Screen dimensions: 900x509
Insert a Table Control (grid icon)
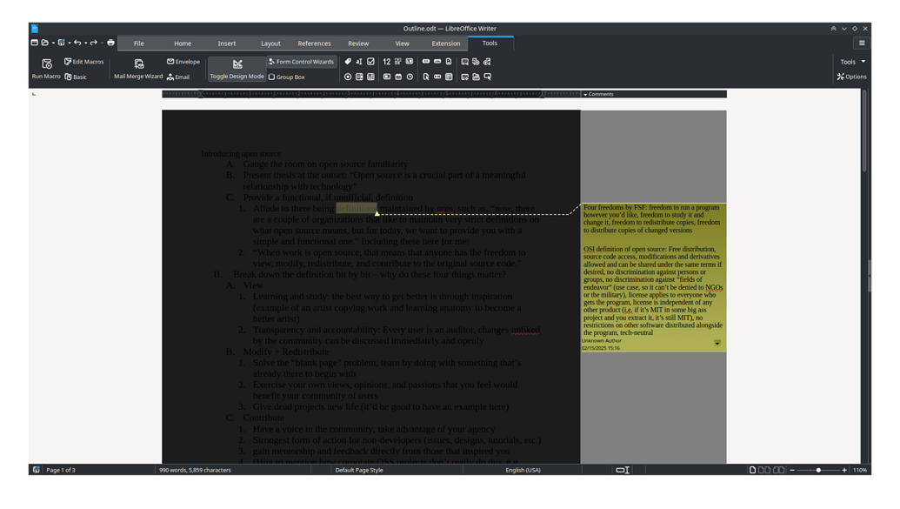coord(449,77)
